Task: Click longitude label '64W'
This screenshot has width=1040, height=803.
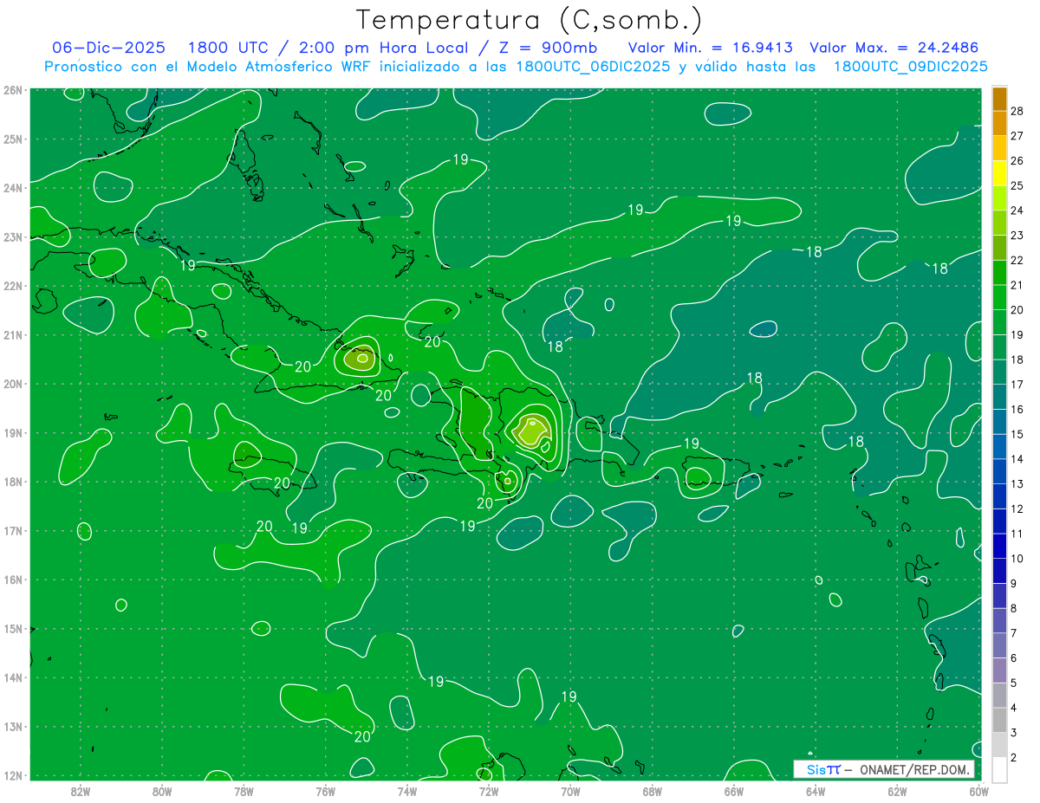Action: 816,791
